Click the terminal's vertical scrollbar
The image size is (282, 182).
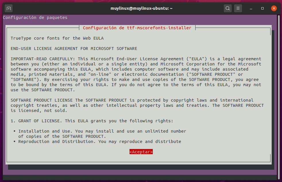[x=279, y=97]
